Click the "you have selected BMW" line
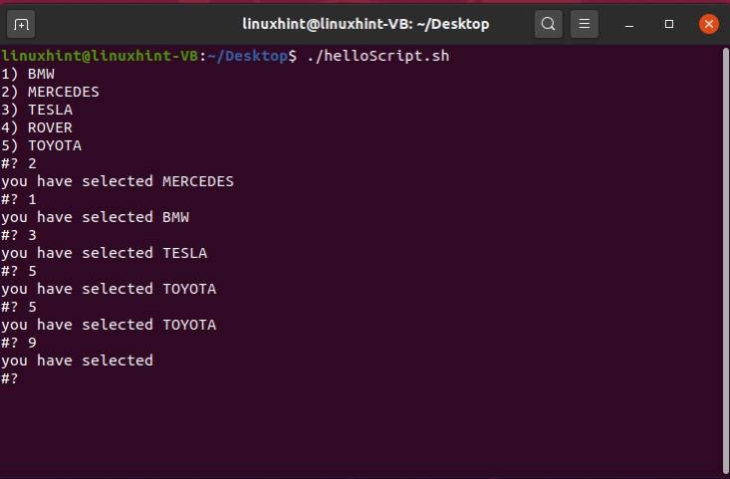730x479 pixels. point(95,217)
